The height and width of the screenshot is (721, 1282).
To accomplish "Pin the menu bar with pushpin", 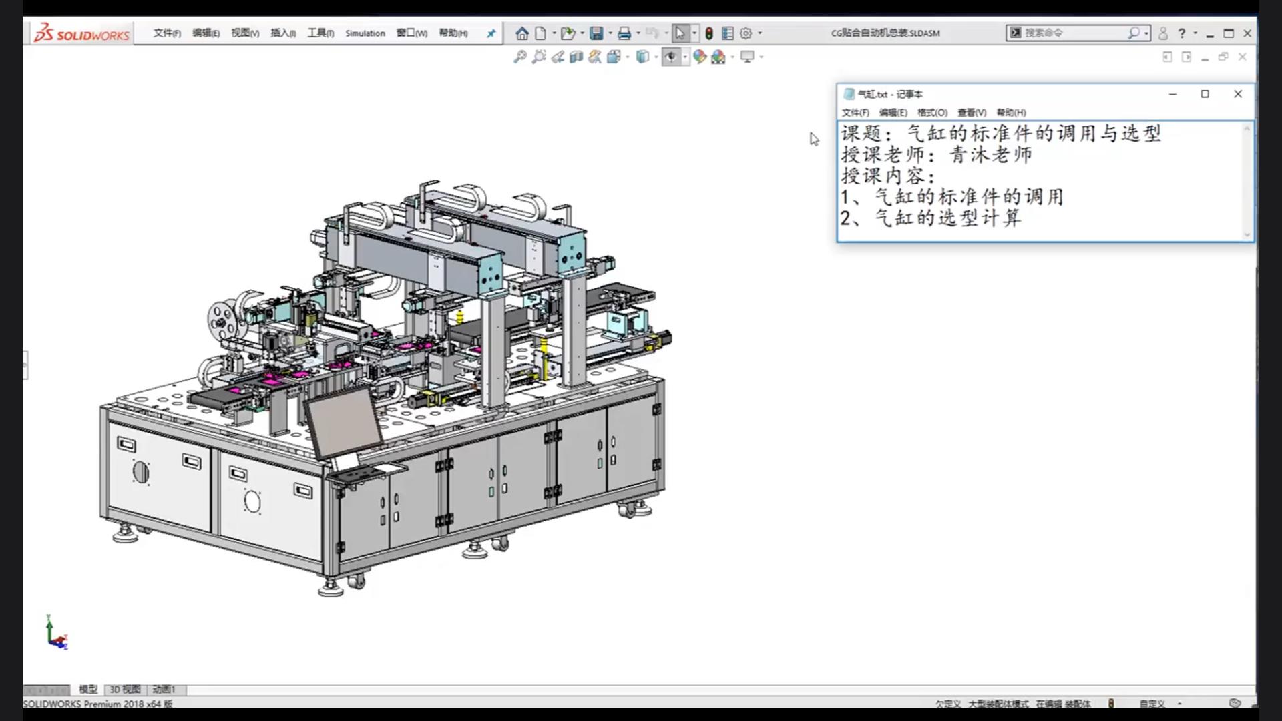I will (x=491, y=33).
